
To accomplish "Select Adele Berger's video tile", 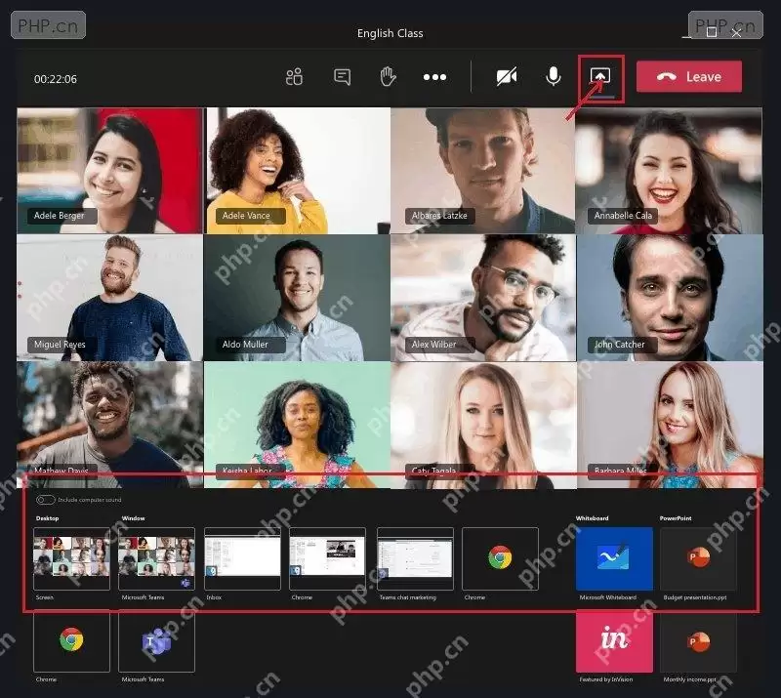I will (109, 171).
